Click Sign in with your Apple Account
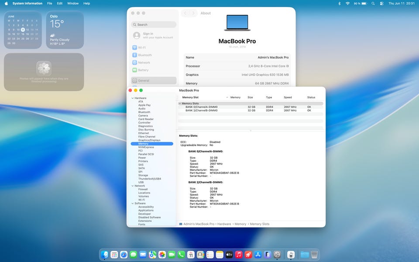 pyautogui.click(x=153, y=35)
